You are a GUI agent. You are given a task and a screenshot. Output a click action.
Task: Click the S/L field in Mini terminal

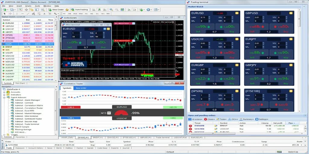click(x=76, y=37)
